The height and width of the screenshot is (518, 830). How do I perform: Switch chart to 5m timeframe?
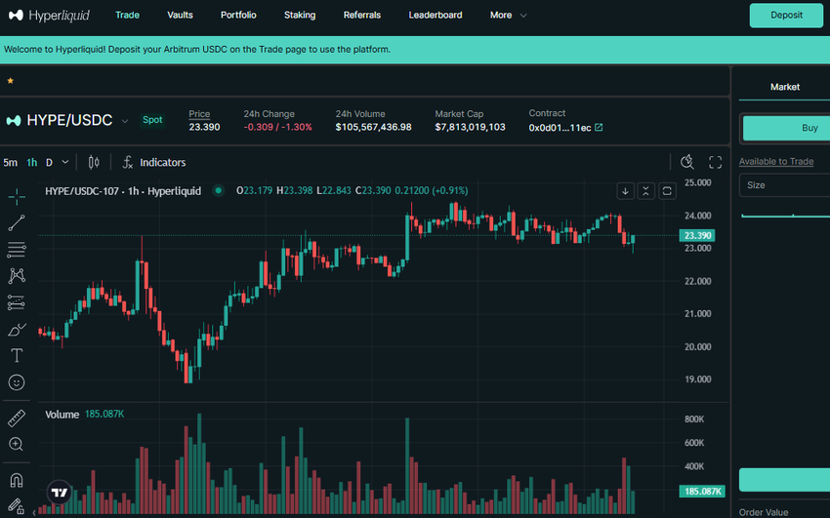pyautogui.click(x=10, y=162)
